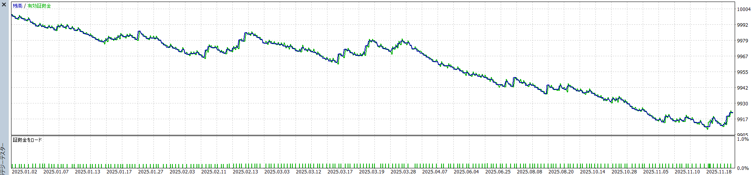Click the 9979 value on the price axis
This screenshot has width=756, height=175.
click(x=743, y=41)
